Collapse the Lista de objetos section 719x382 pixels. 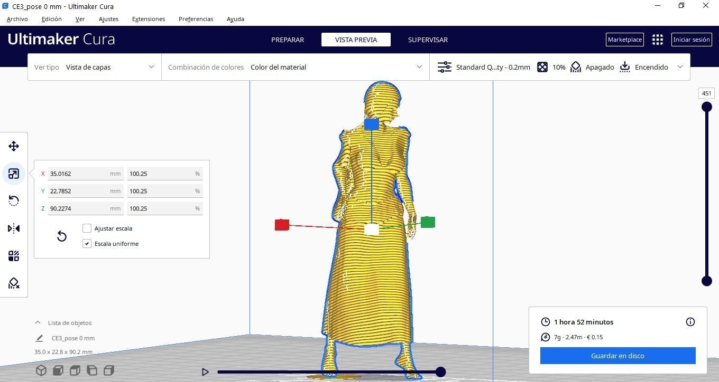38,322
